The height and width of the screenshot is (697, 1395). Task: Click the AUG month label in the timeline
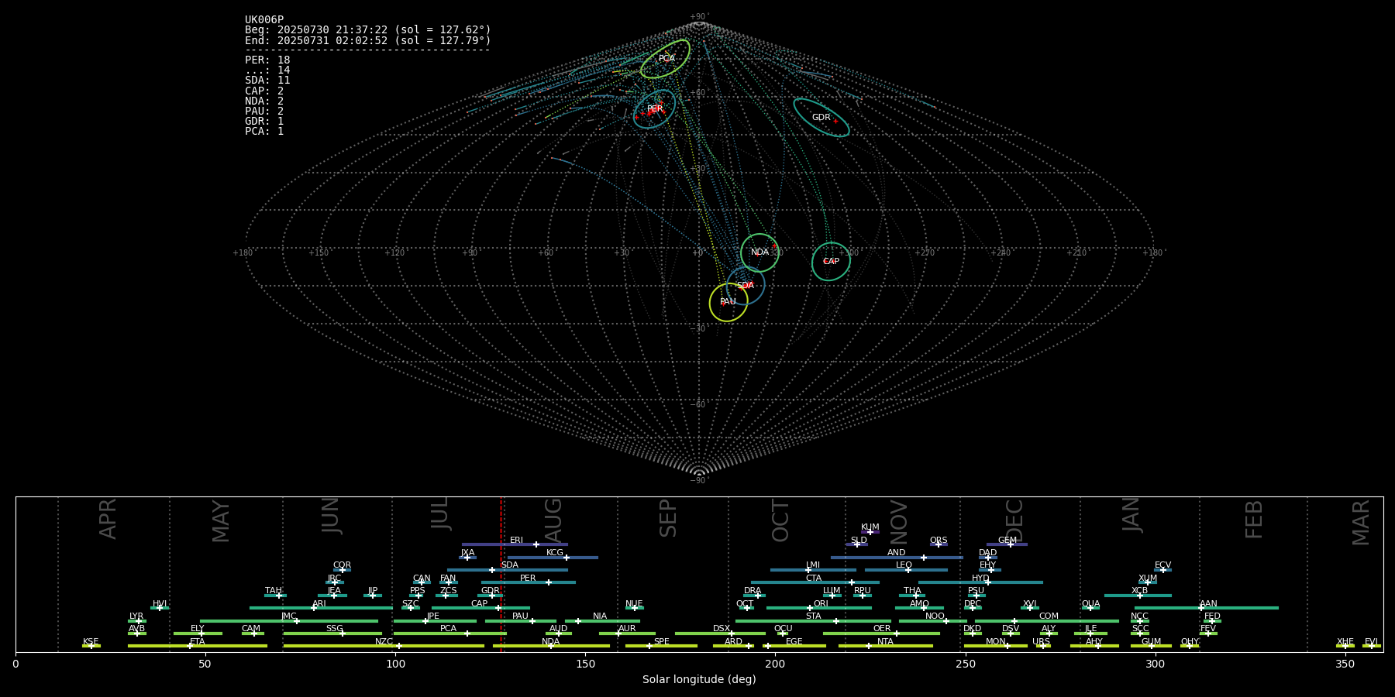coord(553,520)
